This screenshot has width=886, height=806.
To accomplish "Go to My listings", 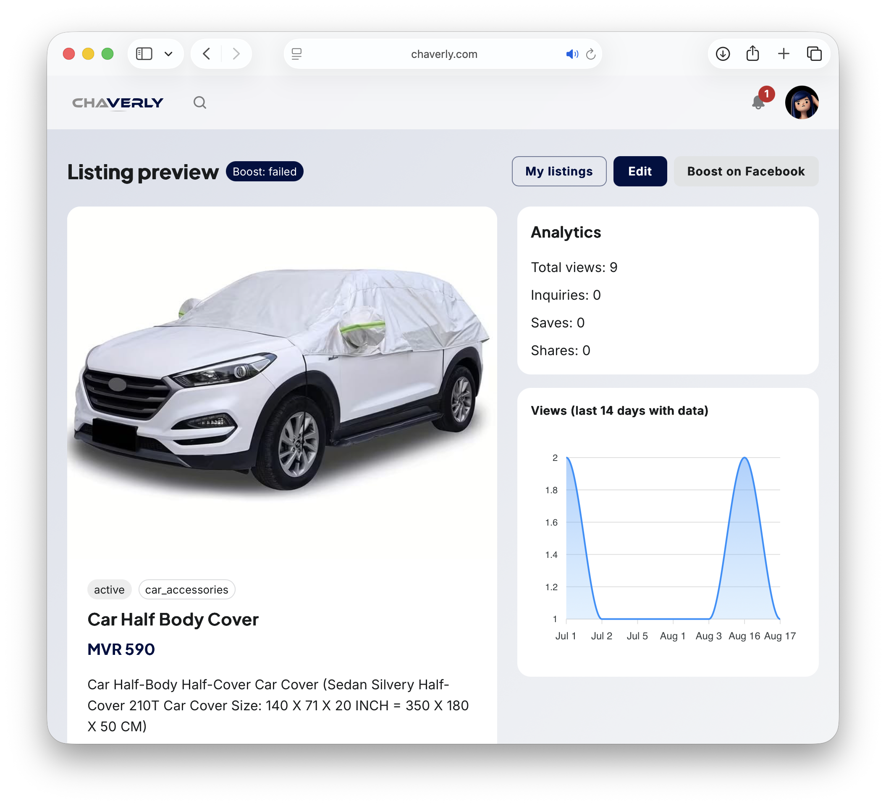I will point(559,171).
